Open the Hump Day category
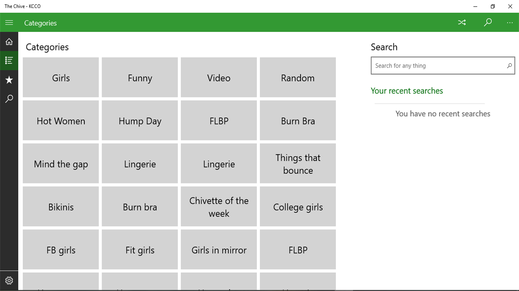The height and width of the screenshot is (291, 519). click(x=140, y=121)
